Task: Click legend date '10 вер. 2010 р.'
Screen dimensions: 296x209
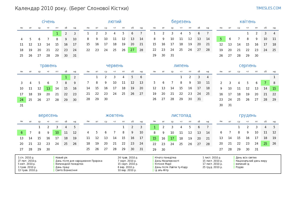Action: click(127, 170)
